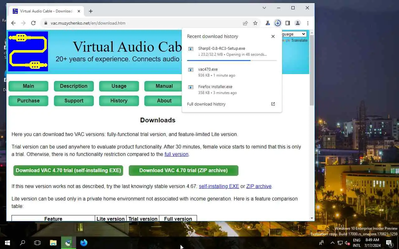The height and width of the screenshot is (249, 399).
Task: Open the History page button
Action: point(119,101)
